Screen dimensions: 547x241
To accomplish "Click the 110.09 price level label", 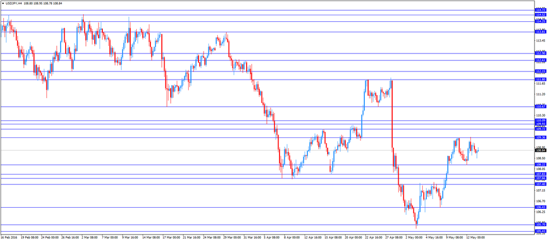I will pos(540,120).
